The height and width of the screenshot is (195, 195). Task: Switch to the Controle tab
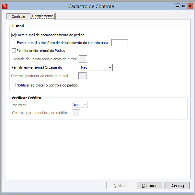tap(18, 17)
